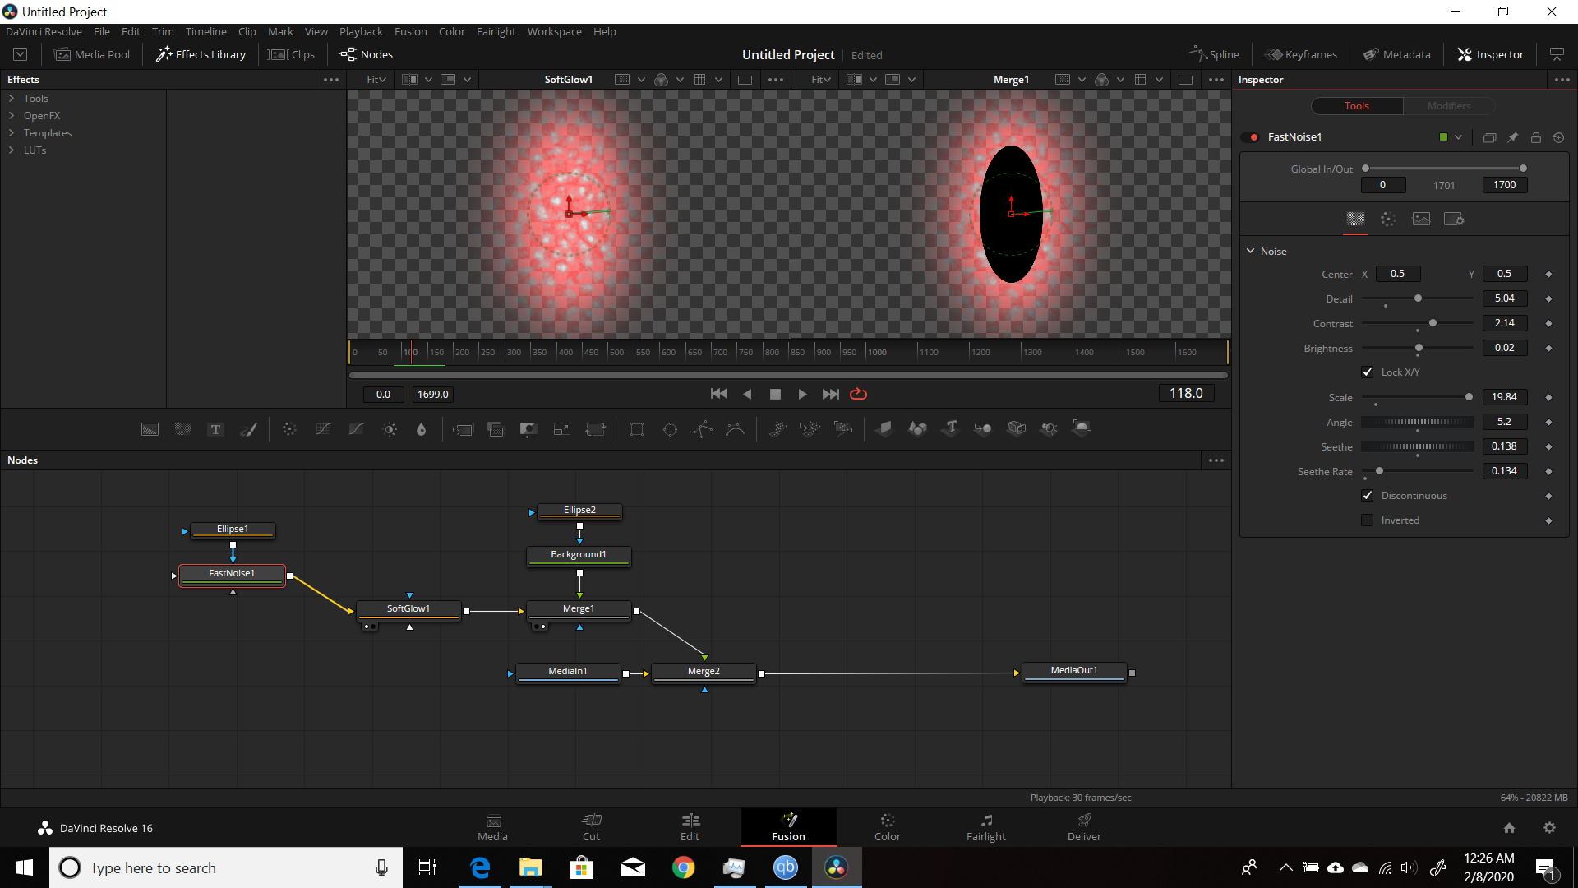This screenshot has height=888, width=1578.
Task: Expand the Templates category
Action: (12, 132)
